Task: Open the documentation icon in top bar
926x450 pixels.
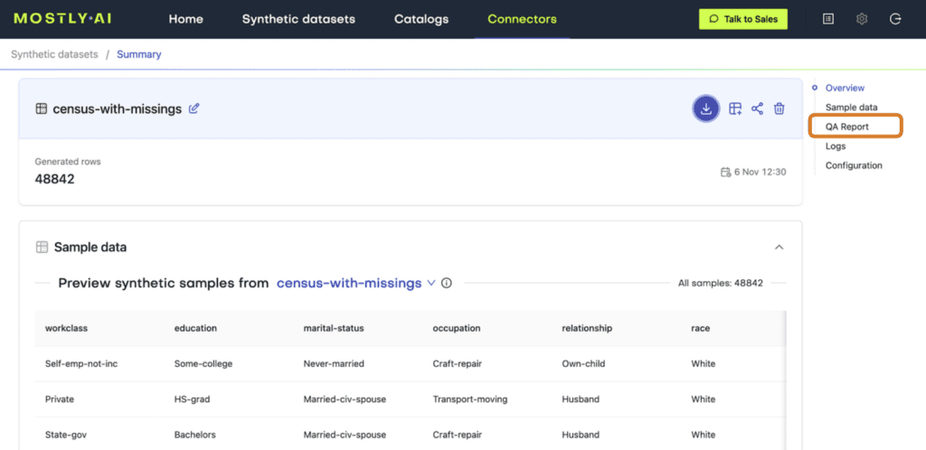Action: coord(828,19)
